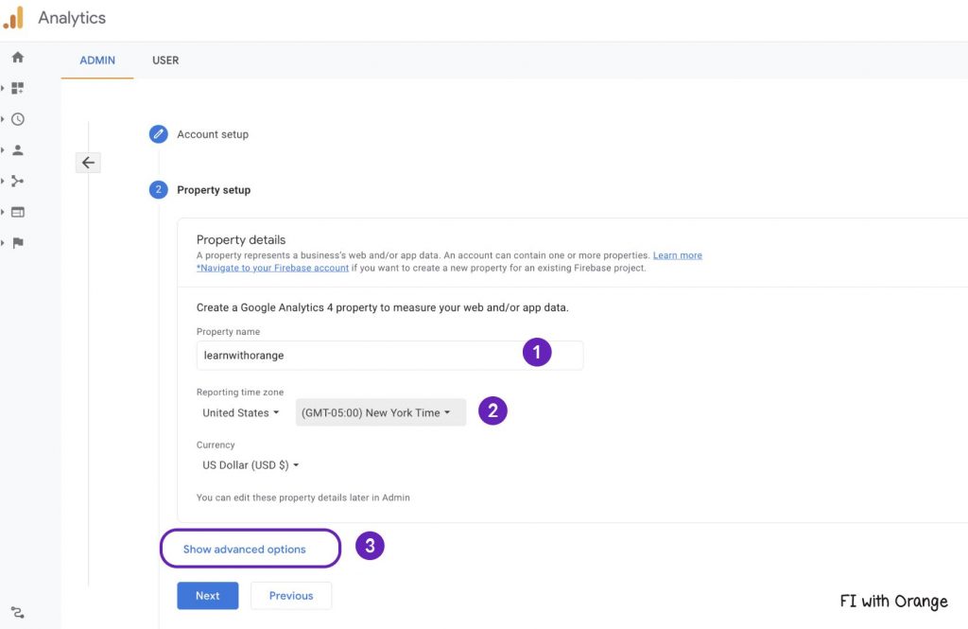Click the Account setup step label
Viewport: 968px width, 629px height.
pos(213,134)
